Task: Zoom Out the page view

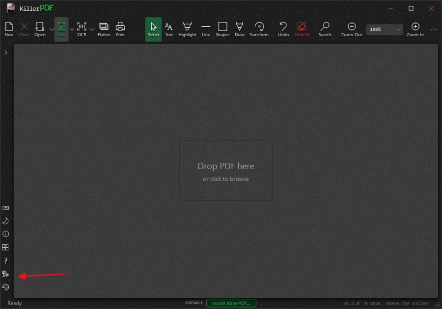Action: [x=351, y=29]
